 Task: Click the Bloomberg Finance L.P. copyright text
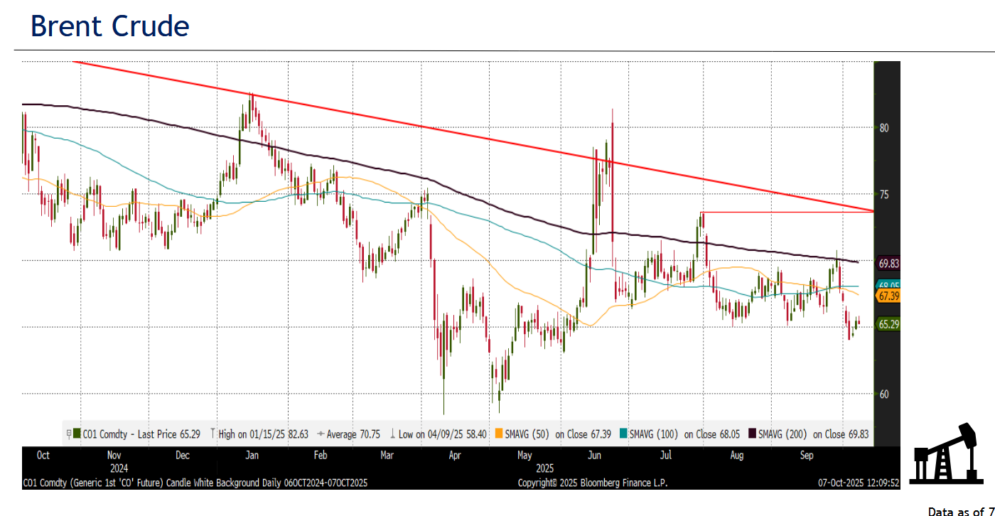click(x=593, y=483)
